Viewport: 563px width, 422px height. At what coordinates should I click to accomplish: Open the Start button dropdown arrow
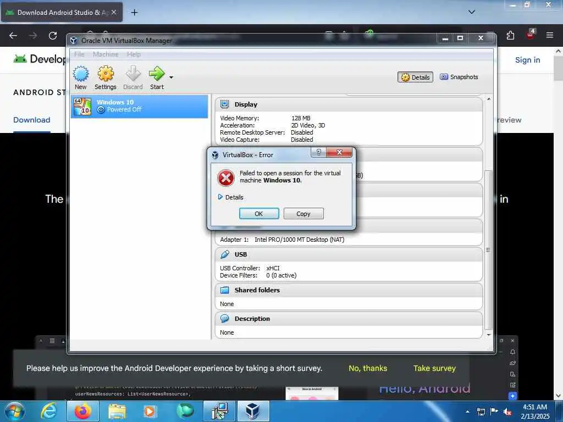pyautogui.click(x=172, y=77)
